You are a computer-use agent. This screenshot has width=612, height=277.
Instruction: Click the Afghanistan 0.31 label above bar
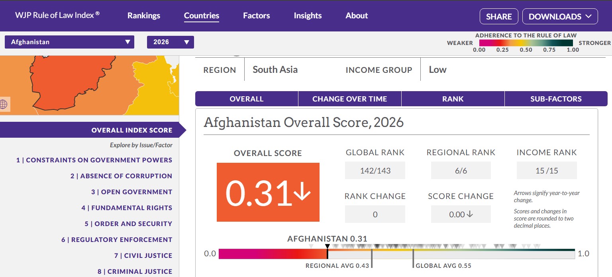(x=327, y=239)
